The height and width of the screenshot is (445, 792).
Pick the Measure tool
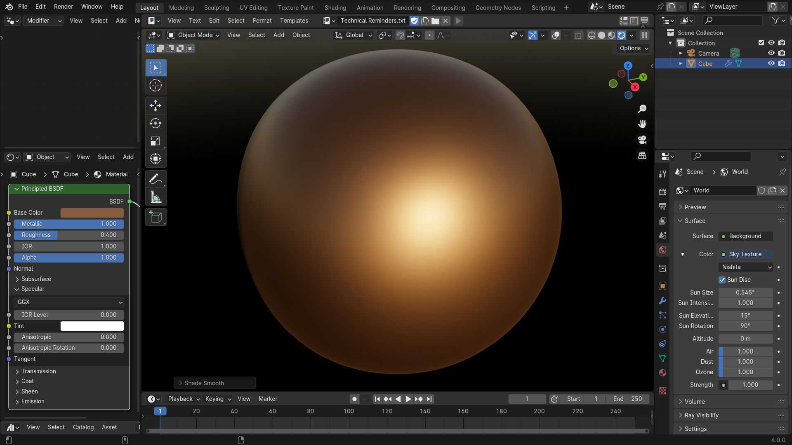[x=156, y=197]
